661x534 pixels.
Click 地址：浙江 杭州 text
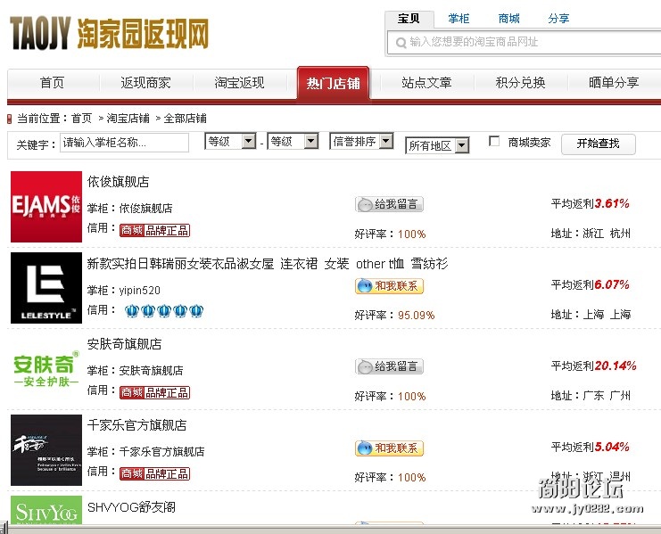point(591,234)
